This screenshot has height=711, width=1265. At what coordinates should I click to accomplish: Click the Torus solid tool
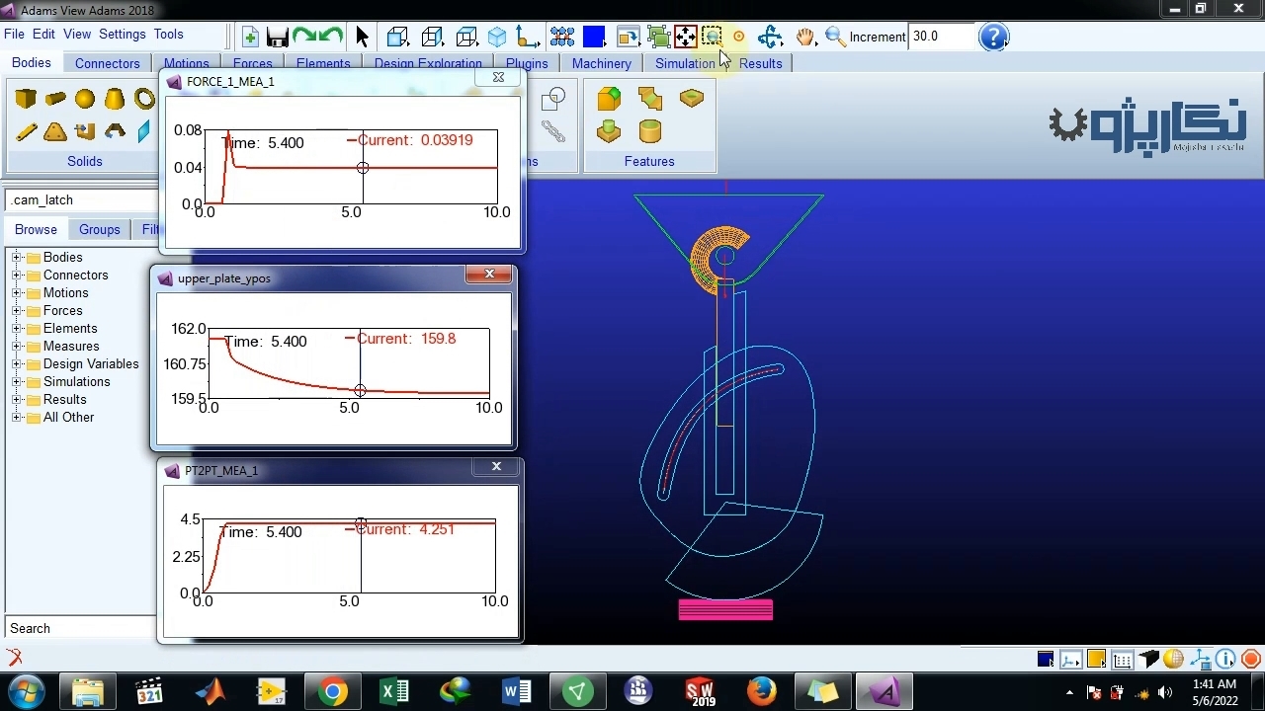tap(145, 99)
